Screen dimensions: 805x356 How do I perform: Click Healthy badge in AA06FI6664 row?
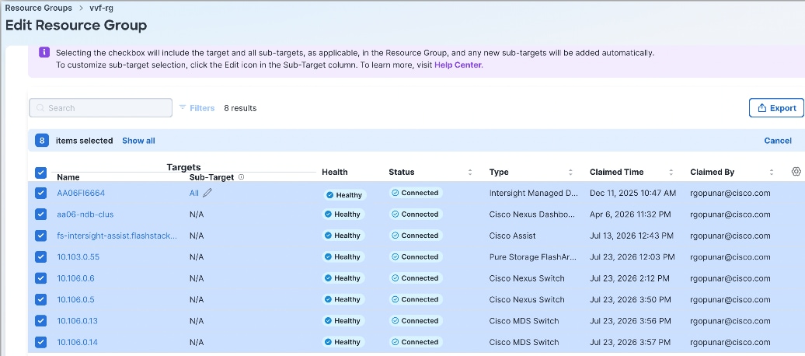coord(346,195)
